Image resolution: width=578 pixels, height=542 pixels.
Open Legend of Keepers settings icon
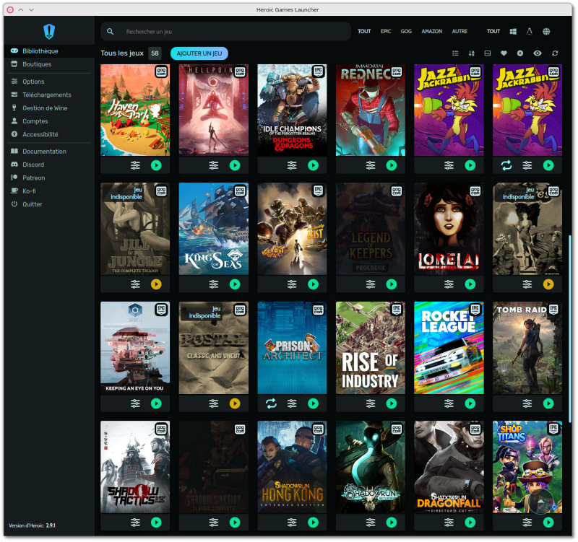coord(371,284)
